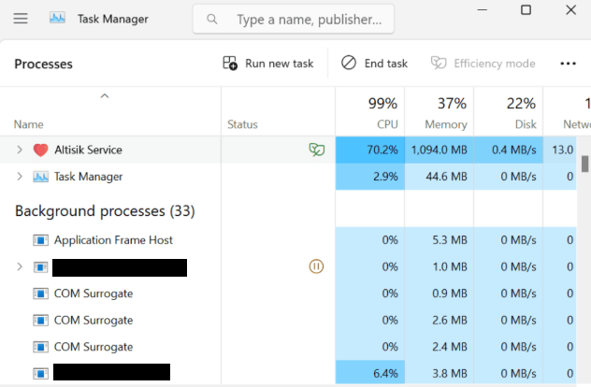This screenshot has height=387, width=591.
Task: Click the sort arrow above Name column
Action: point(105,96)
